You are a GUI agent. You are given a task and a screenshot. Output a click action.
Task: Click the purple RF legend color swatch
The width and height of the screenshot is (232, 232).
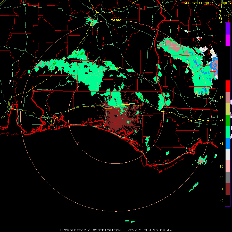tap(228, 29)
